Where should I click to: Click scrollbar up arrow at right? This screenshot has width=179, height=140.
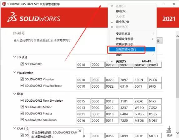(177, 36)
